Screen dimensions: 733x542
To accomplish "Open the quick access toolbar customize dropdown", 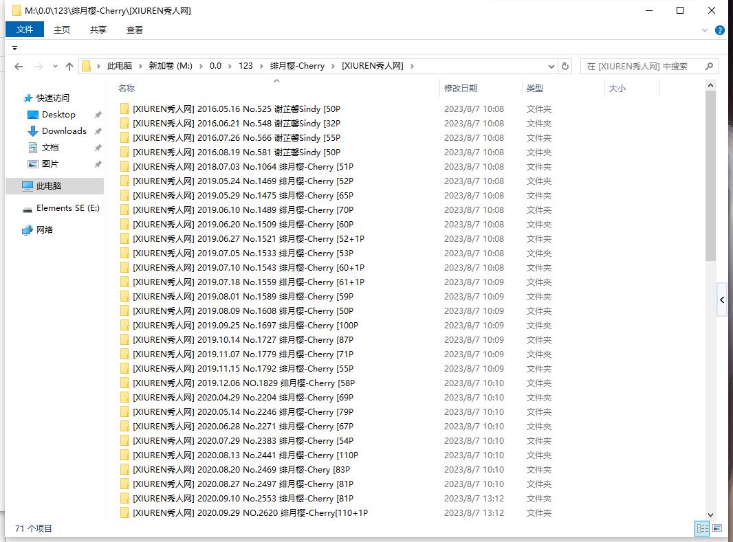I will click(15, 48).
